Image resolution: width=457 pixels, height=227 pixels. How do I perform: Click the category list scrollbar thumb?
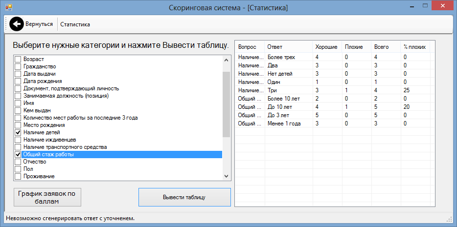(x=226, y=104)
